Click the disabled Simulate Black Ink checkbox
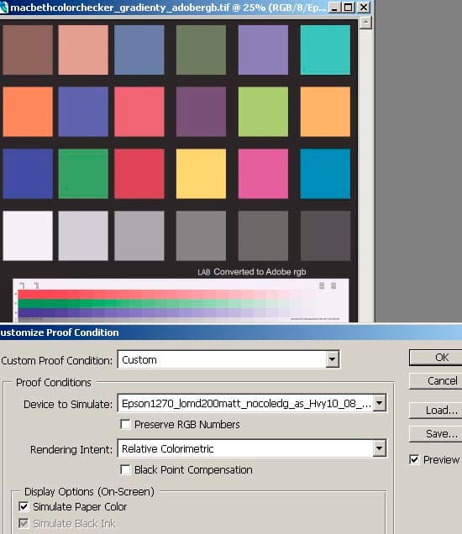The width and height of the screenshot is (462, 534). pos(24,523)
